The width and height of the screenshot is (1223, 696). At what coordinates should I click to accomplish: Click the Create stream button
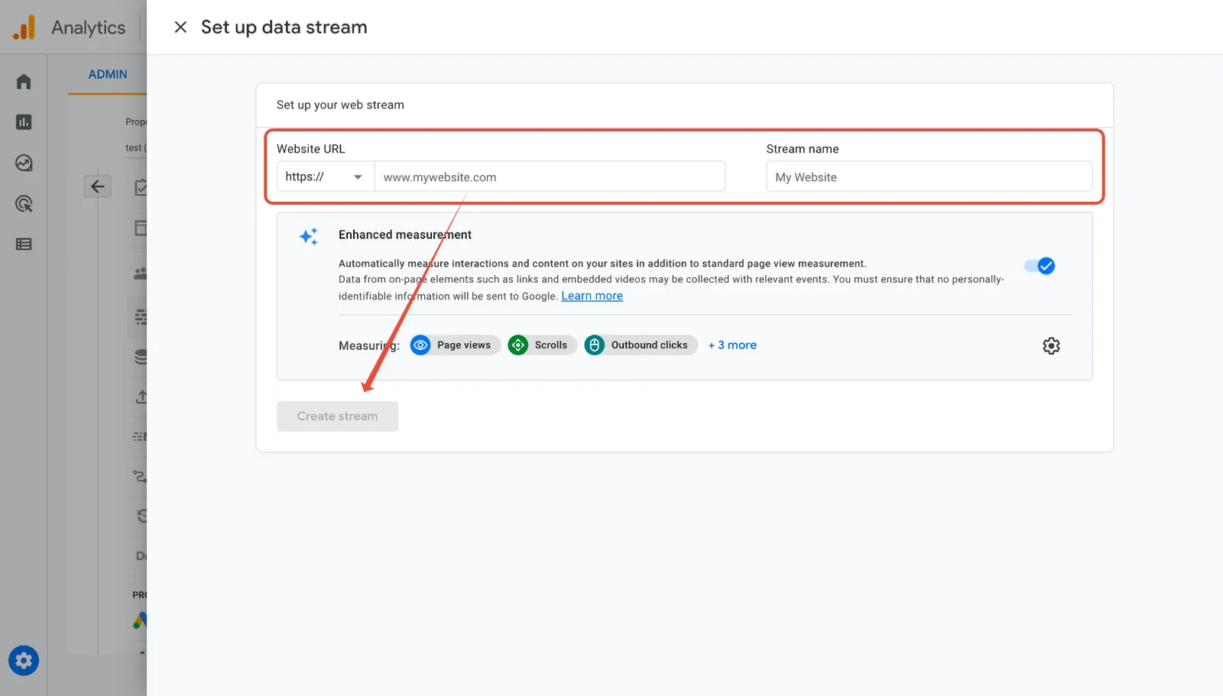tap(337, 416)
